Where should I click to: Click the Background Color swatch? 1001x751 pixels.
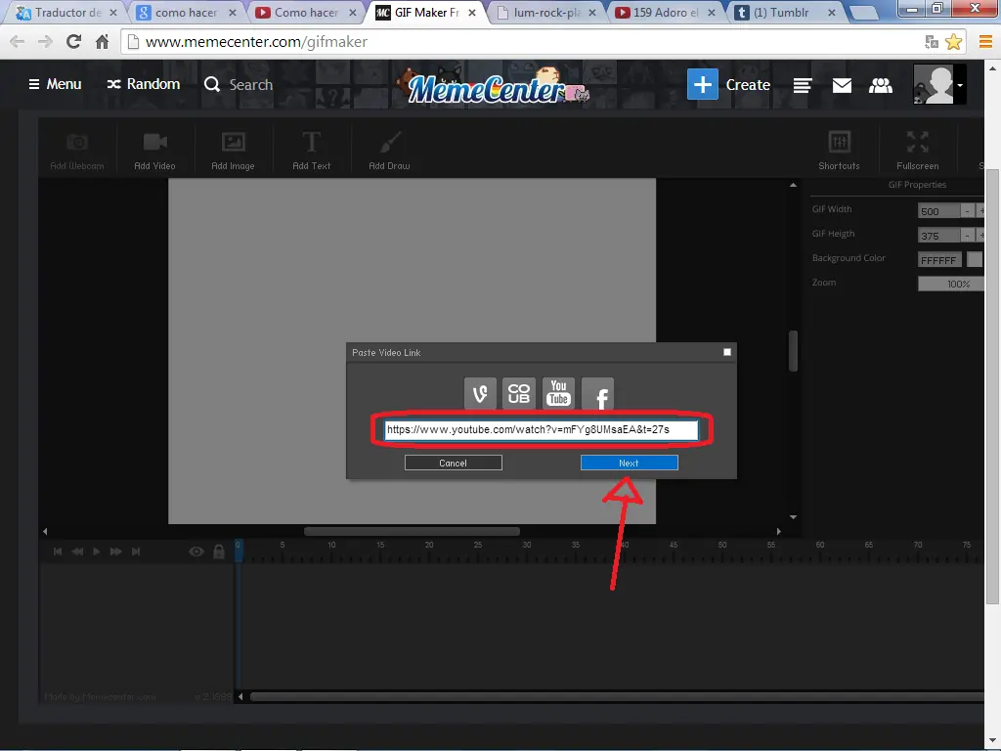pyautogui.click(x=975, y=259)
